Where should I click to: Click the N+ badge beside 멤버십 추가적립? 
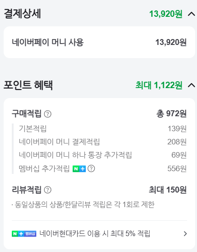pos(79,168)
